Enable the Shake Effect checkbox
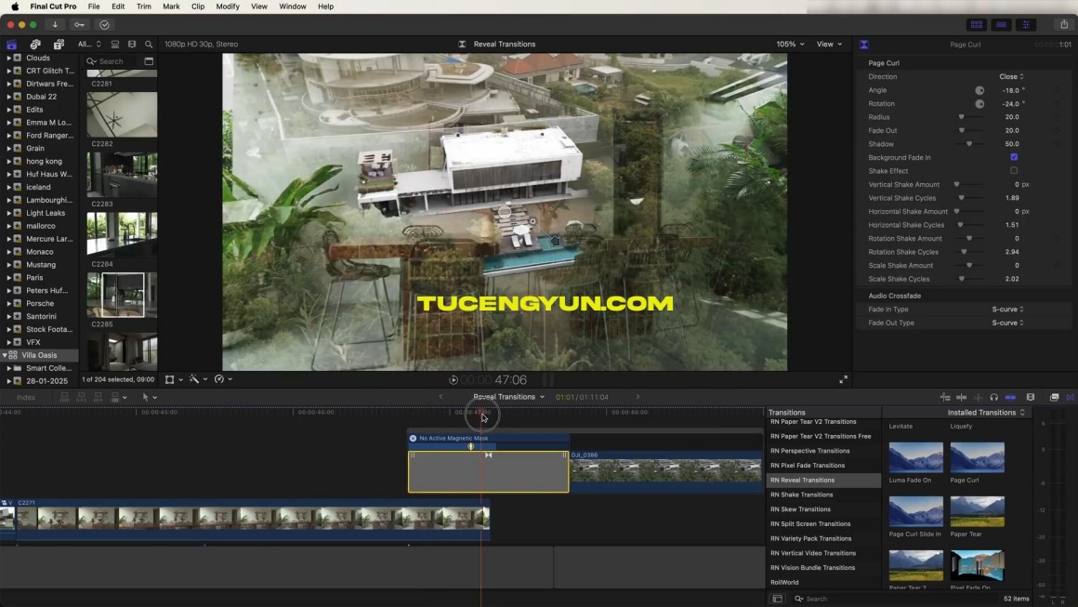This screenshot has width=1078, height=607. pos(1014,171)
